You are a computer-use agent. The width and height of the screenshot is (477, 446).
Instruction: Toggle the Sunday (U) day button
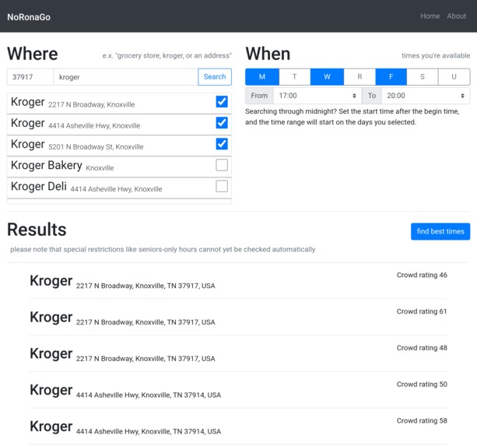[454, 76]
